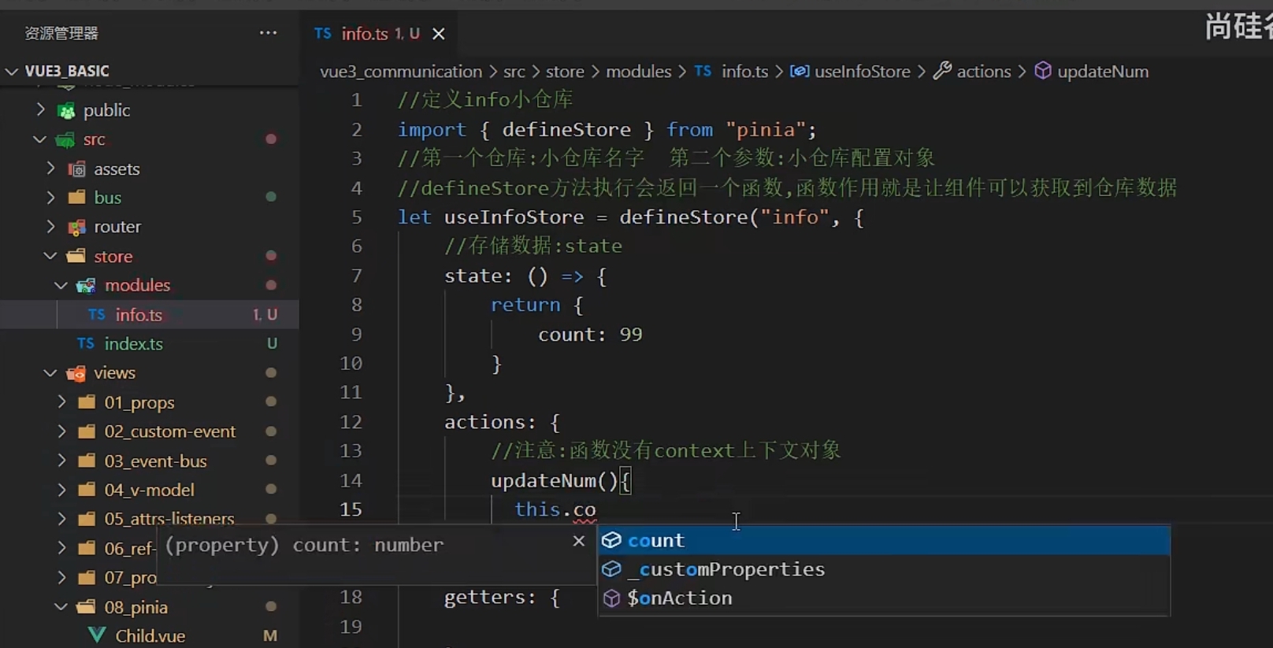The width and height of the screenshot is (1273, 648).
Task: Click the useInfoStore variable icon in breadcrumb
Action: point(800,71)
